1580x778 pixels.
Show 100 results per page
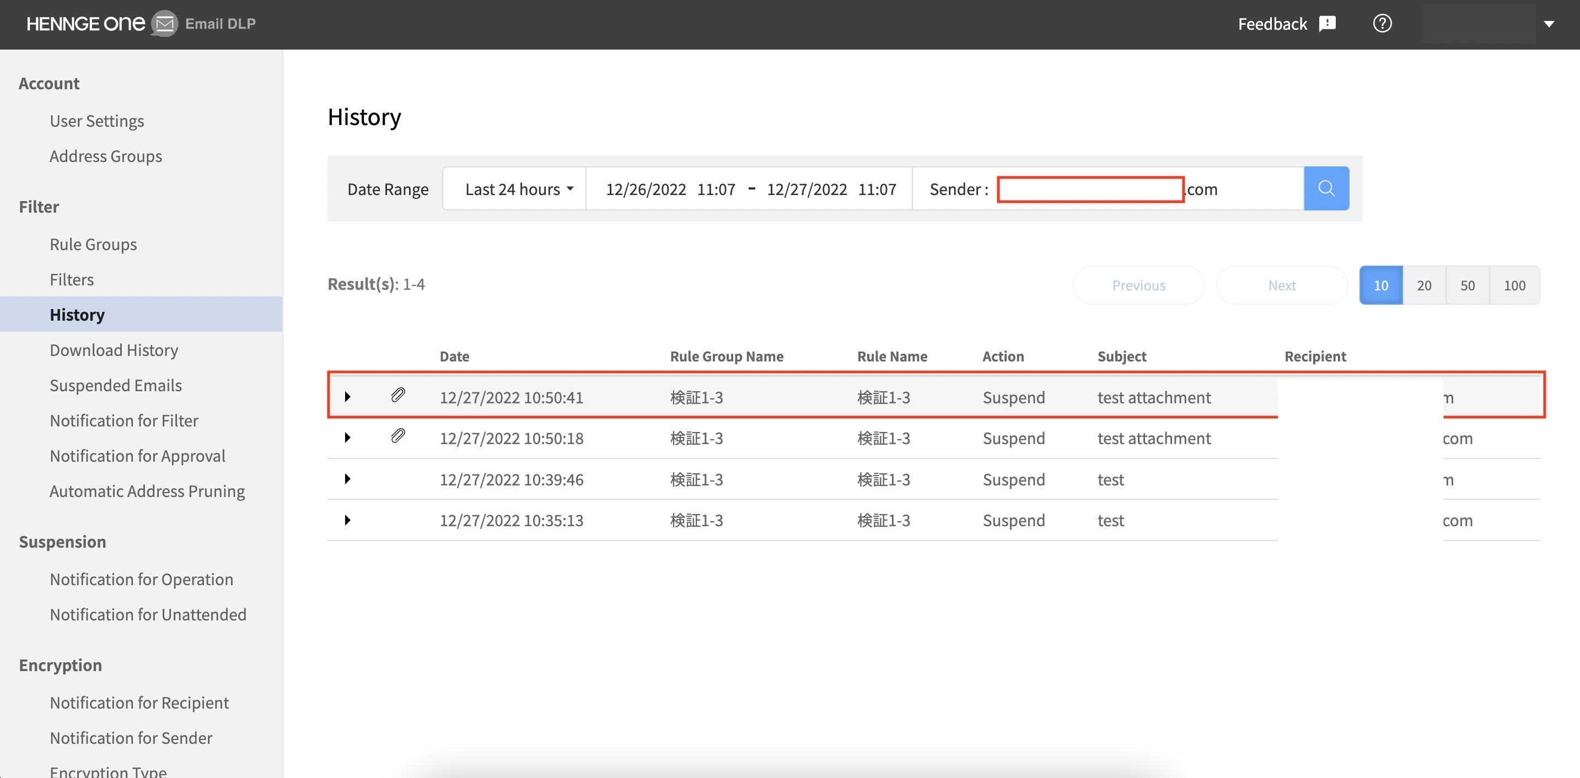pos(1514,285)
